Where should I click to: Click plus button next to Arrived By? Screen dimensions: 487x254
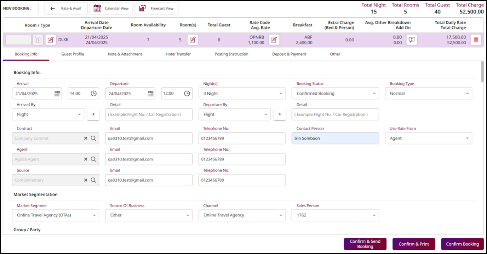(93, 114)
